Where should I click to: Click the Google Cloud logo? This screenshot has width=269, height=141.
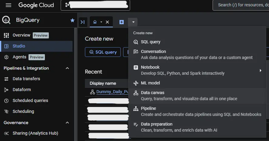click(36, 5)
